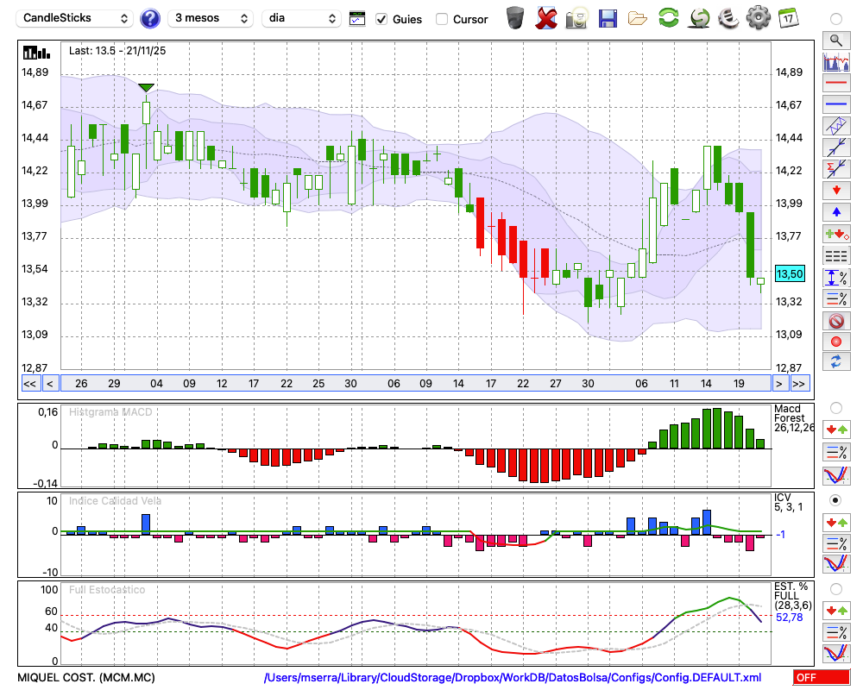Select the ICV panel radio button

[836, 500]
